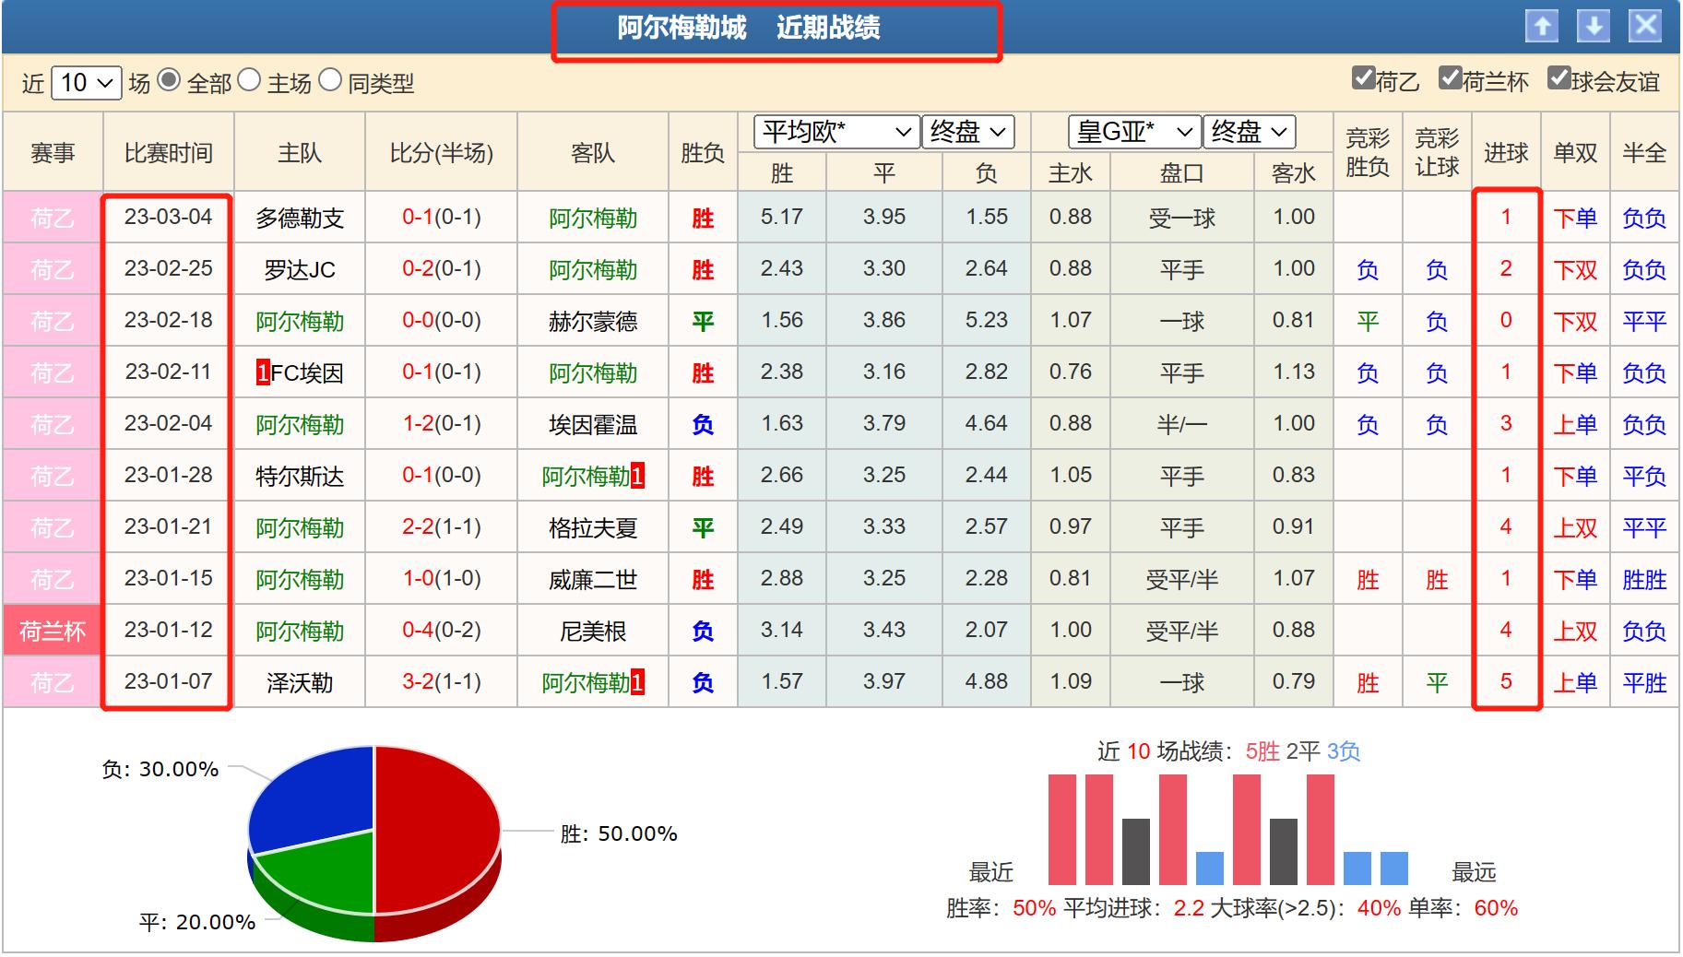This screenshot has height=957, width=1683.
Task: Open the 平均欧 odds provider dropdown
Action: (833, 132)
